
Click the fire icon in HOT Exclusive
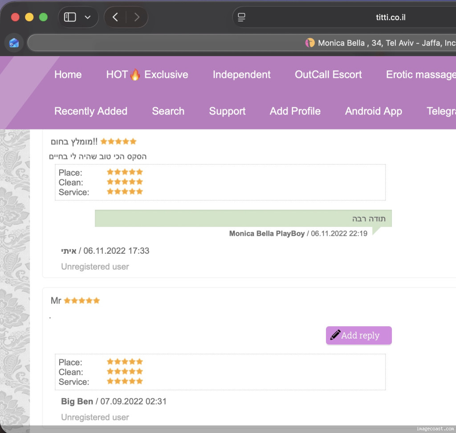[x=135, y=75]
